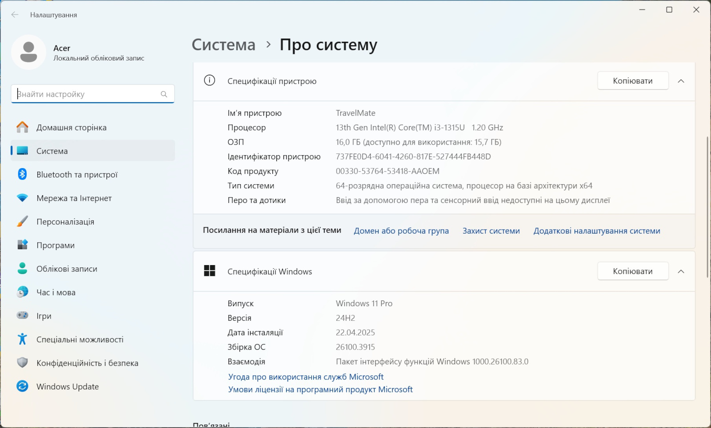Collapse the Специфікації пристрою section chevron
This screenshot has height=428, width=711.
click(681, 81)
